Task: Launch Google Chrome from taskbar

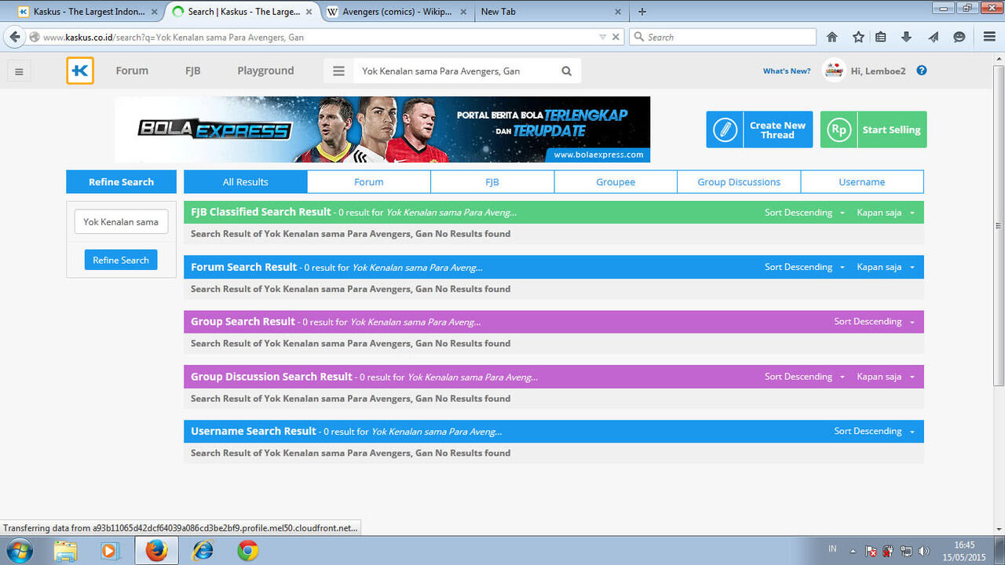Action: [x=248, y=551]
